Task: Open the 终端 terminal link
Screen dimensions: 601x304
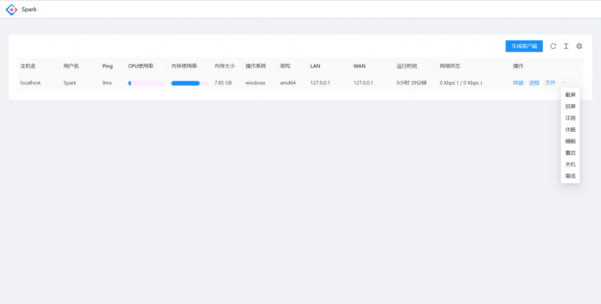Action: click(x=518, y=83)
